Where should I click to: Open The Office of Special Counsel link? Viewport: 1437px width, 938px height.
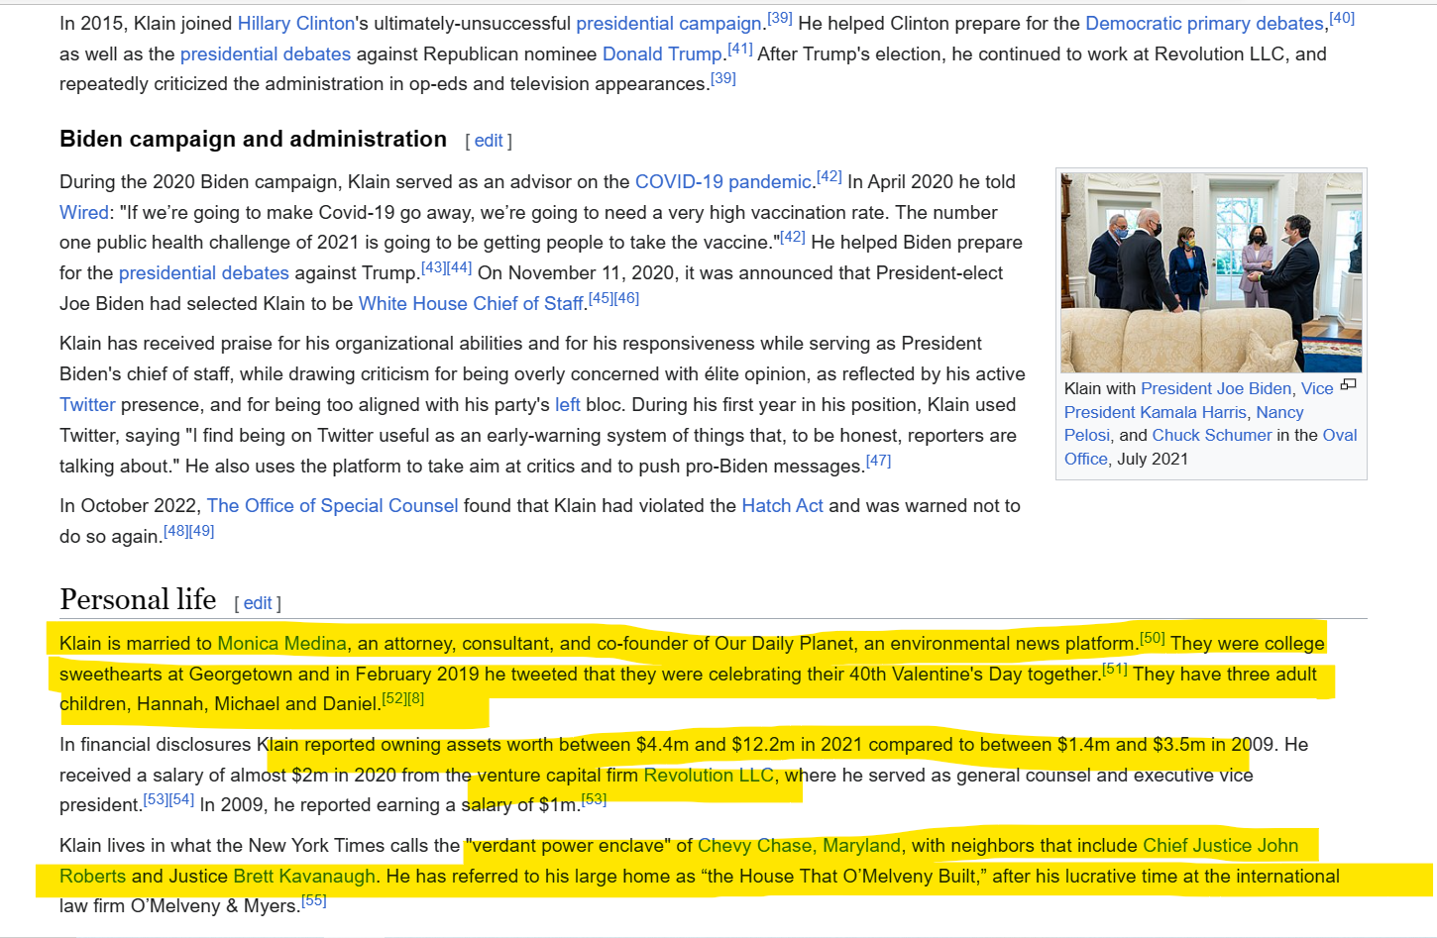click(x=332, y=505)
